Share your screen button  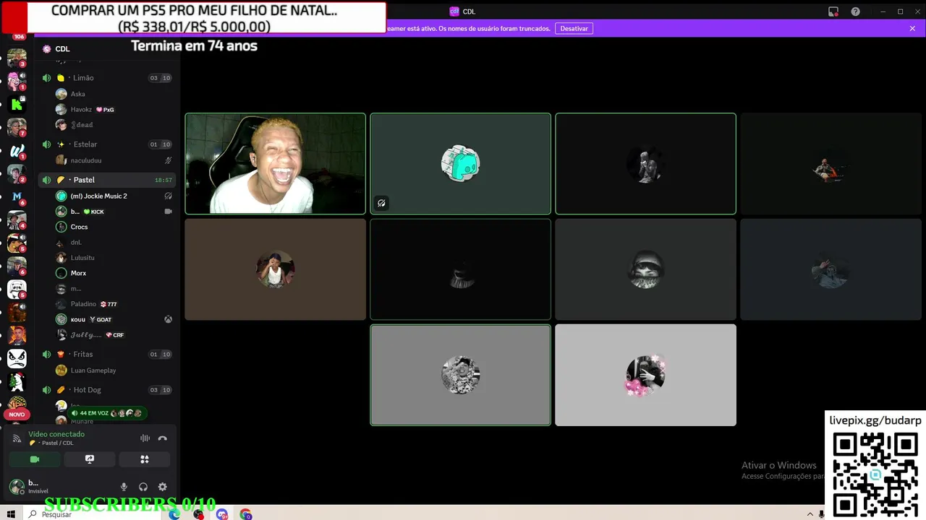(x=90, y=459)
